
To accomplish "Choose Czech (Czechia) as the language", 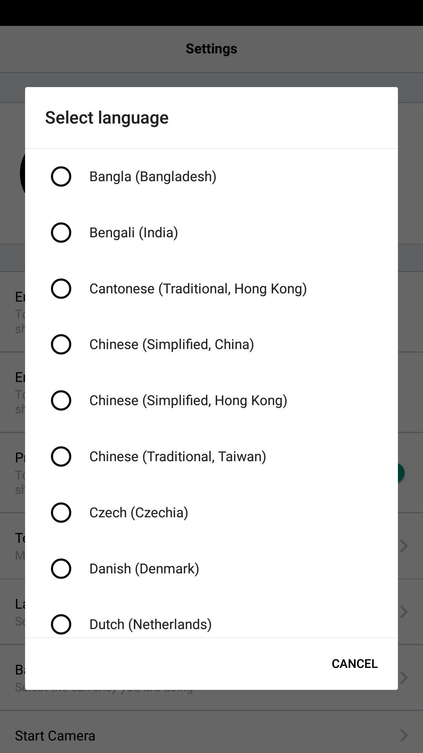I will (x=138, y=513).
